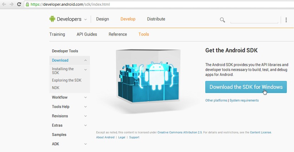Image resolution: width=294 pixels, height=152 pixels.
Task: Click the site search input field
Action: point(254,20)
